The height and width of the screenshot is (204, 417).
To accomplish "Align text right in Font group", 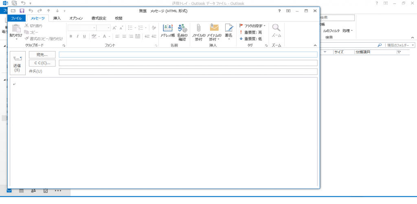I will (x=131, y=36).
